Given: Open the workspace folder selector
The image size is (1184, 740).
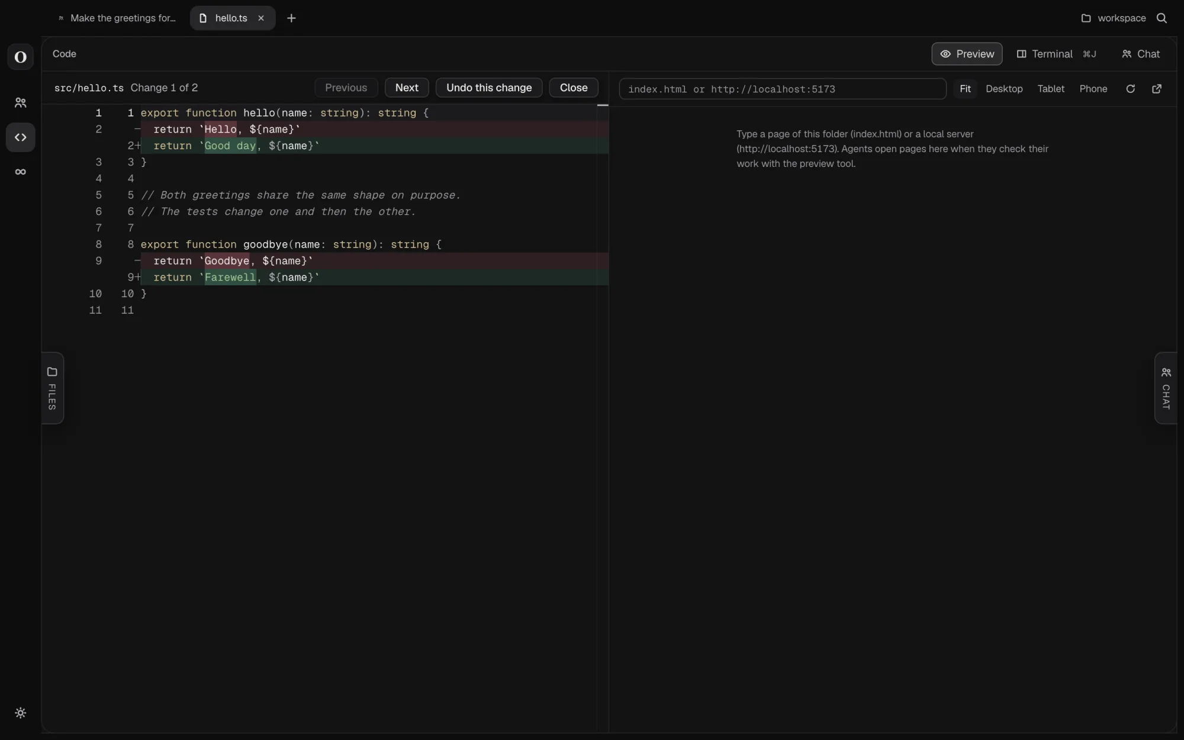Looking at the screenshot, I should tap(1114, 18).
